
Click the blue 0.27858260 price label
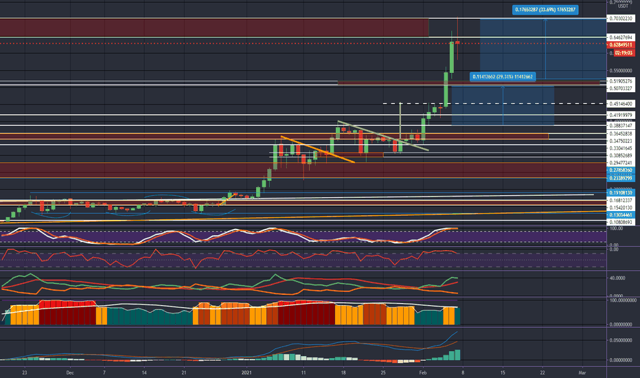click(x=621, y=170)
